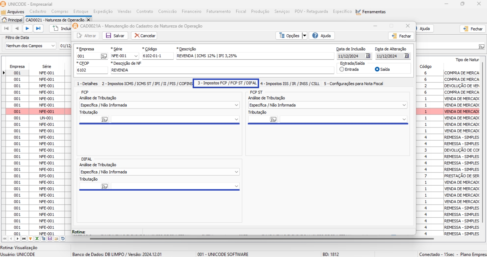Open DIFAL Análise de Tributação dropdown
The image size is (487, 257).
[236, 172]
